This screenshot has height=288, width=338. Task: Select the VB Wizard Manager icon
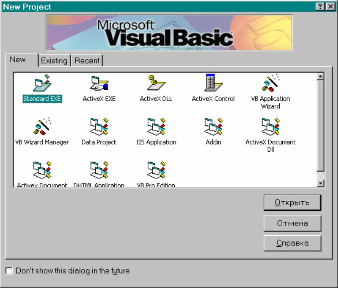click(x=42, y=126)
